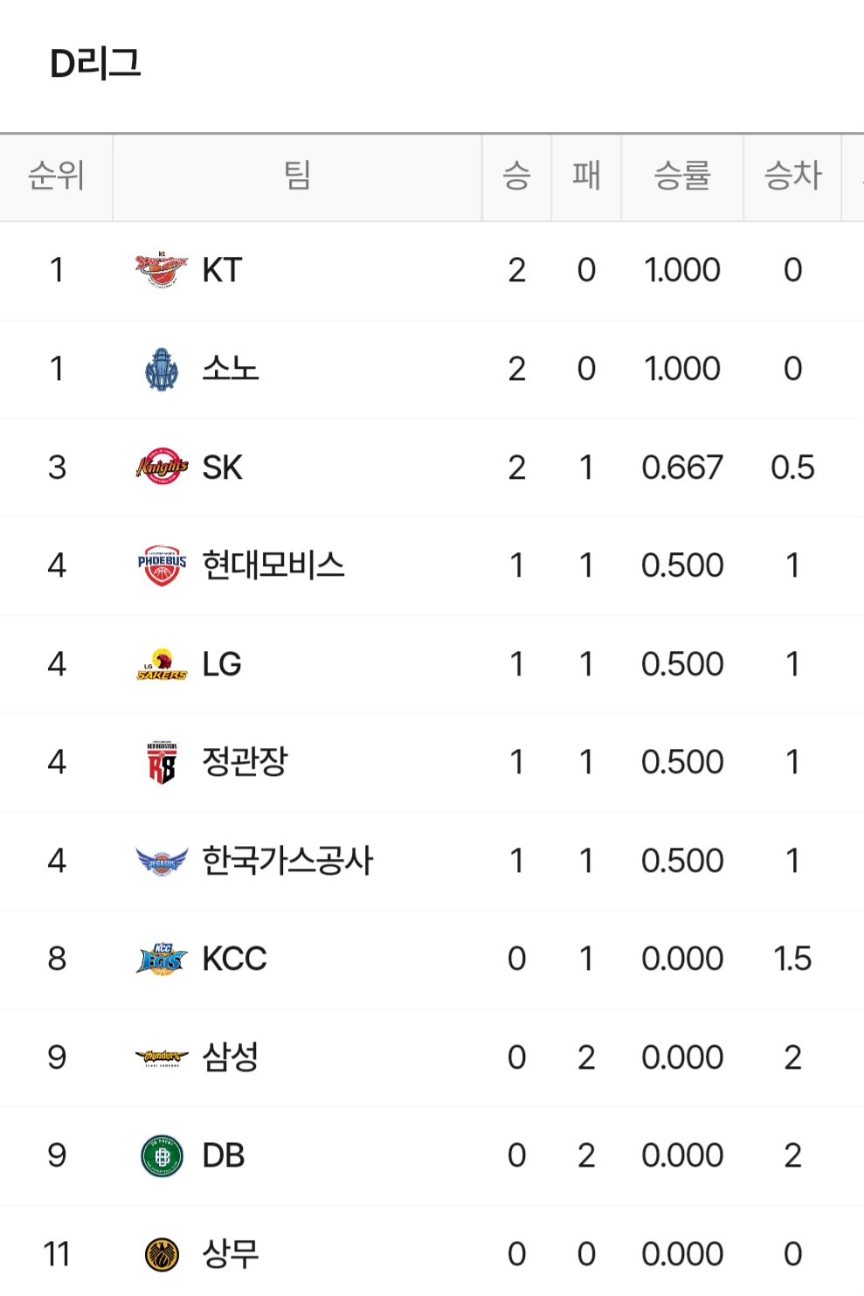The width and height of the screenshot is (864, 1296).
Task: Click the DB Promy team logo
Action: [x=162, y=1156]
